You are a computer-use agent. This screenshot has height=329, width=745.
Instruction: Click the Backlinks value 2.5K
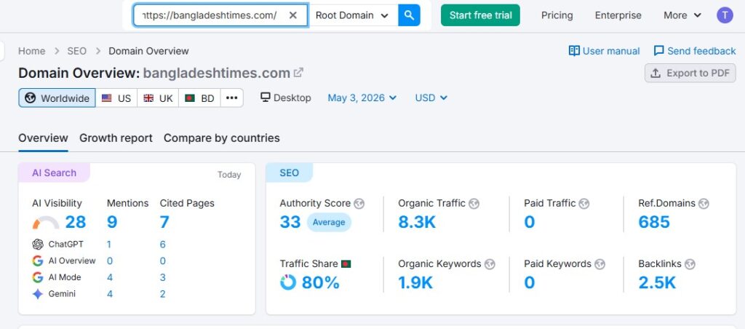click(657, 283)
